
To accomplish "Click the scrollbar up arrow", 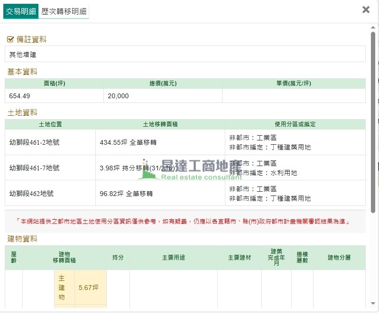I will (x=373, y=28).
